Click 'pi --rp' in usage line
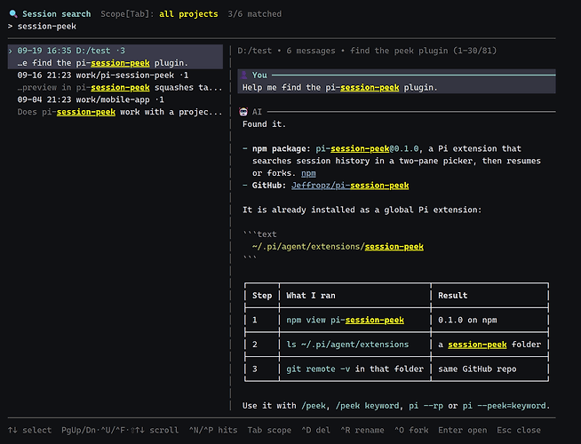The height and width of the screenshot is (444, 581). coord(426,406)
